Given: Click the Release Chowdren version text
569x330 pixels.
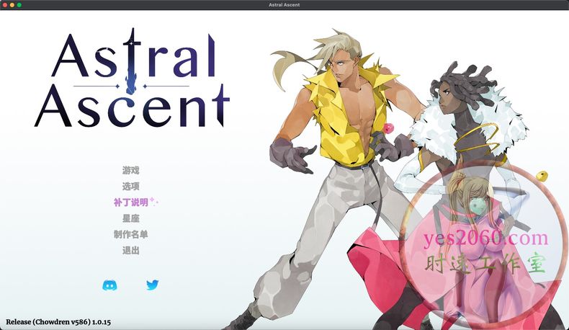Looking at the screenshot, I should 58,321.
